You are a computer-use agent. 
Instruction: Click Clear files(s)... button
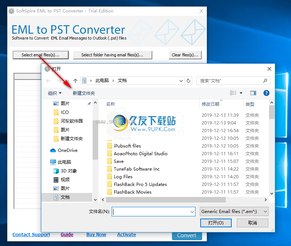(x=185, y=55)
